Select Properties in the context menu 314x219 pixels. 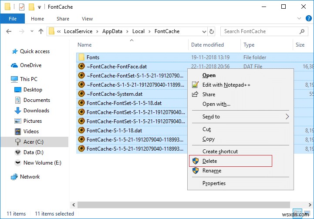pyautogui.click(x=214, y=183)
